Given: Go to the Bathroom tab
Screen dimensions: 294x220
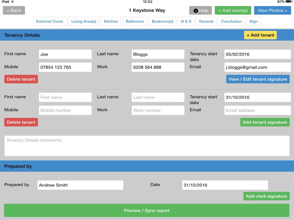Looking at the screenshot, I should pos(135,21).
